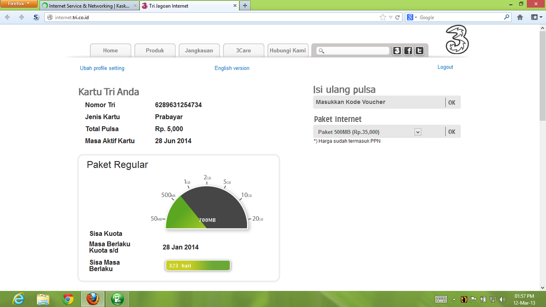
Task: Open Ubah profile setting link
Action: click(102, 68)
